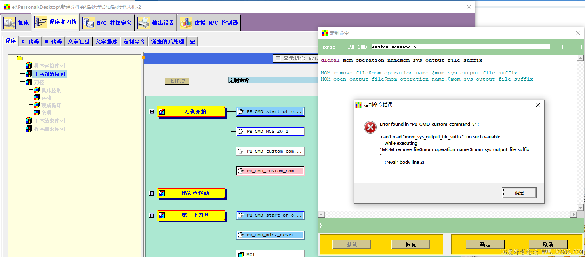
Task: Select the 第一个刀具 event marker
Action: coord(192,215)
